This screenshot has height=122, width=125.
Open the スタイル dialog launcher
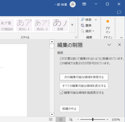76,37
